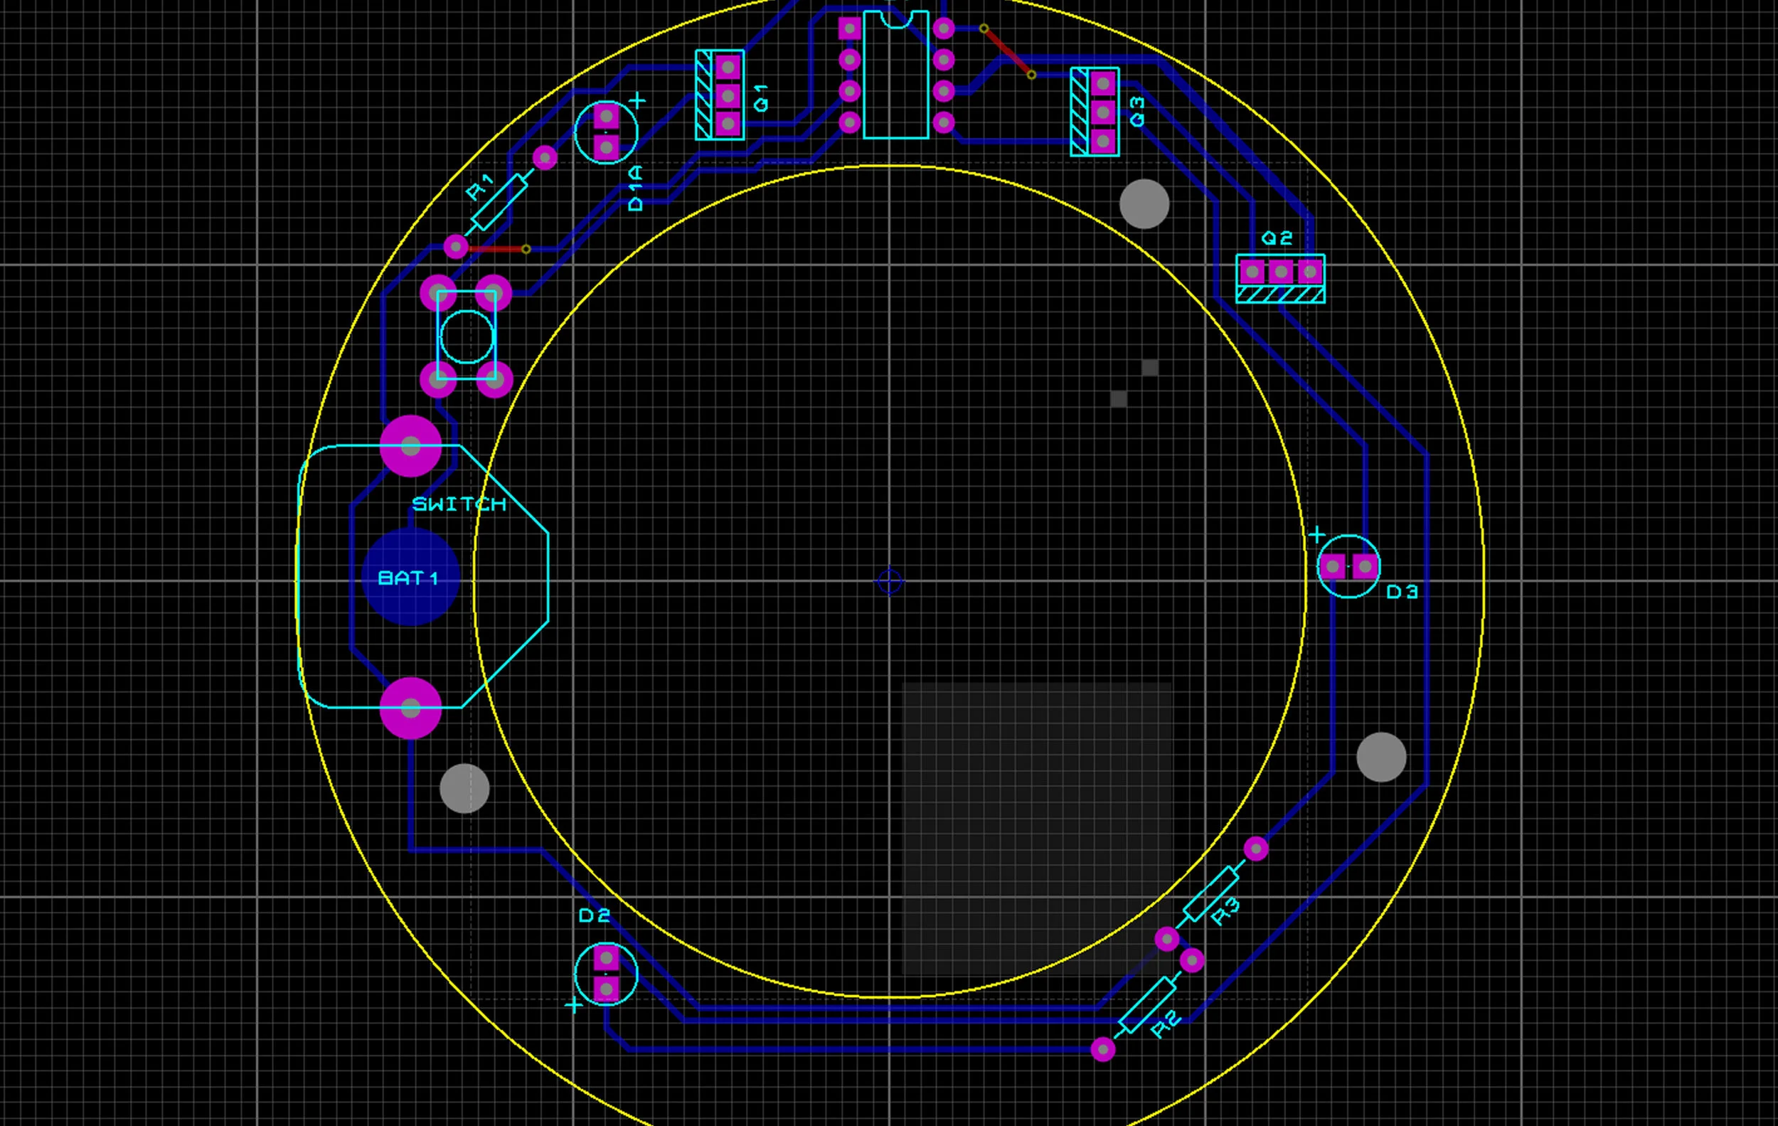This screenshot has height=1126, width=1778.
Task: Click the board origin crosshair at center
Action: (889, 581)
